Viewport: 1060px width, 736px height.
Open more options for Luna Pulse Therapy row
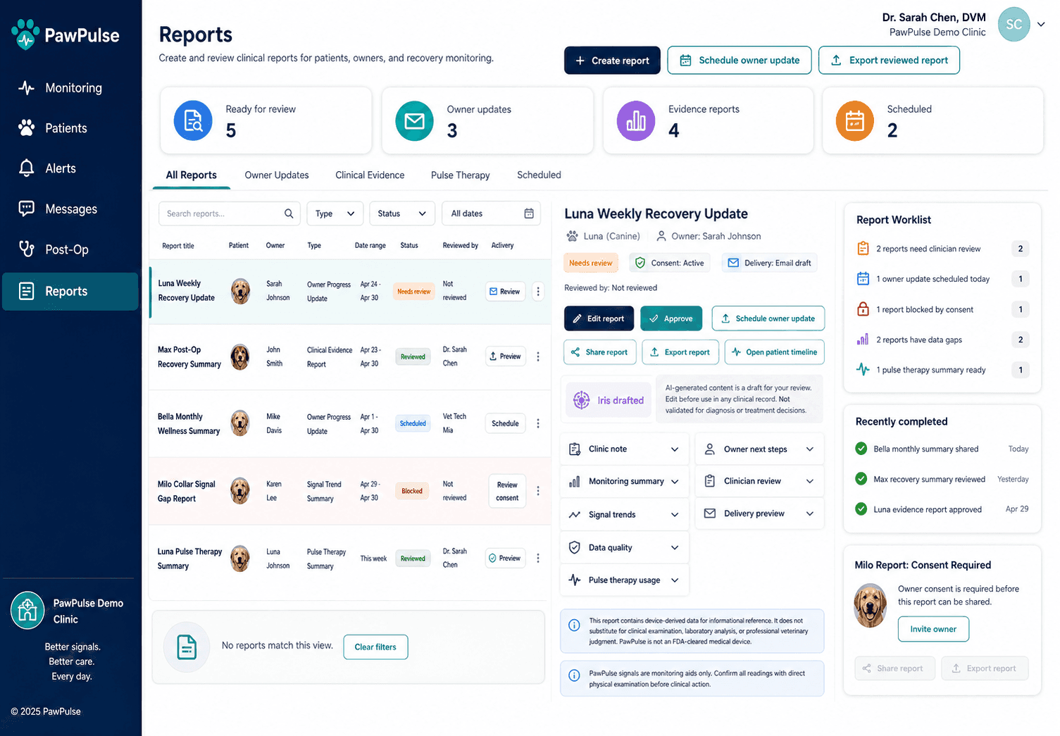[538, 559]
